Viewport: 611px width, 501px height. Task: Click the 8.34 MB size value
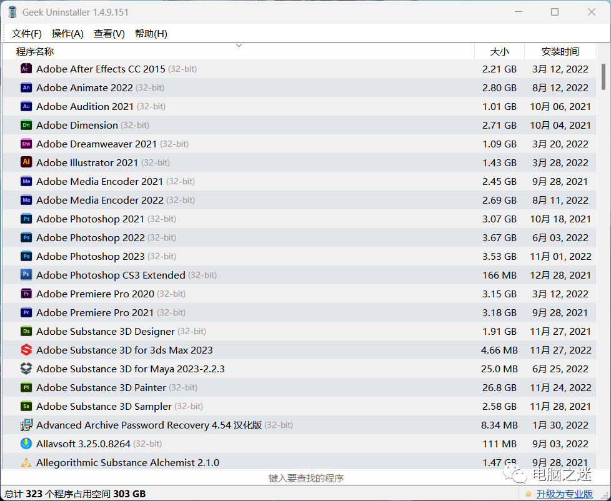pyautogui.click(x=499, y=425)
